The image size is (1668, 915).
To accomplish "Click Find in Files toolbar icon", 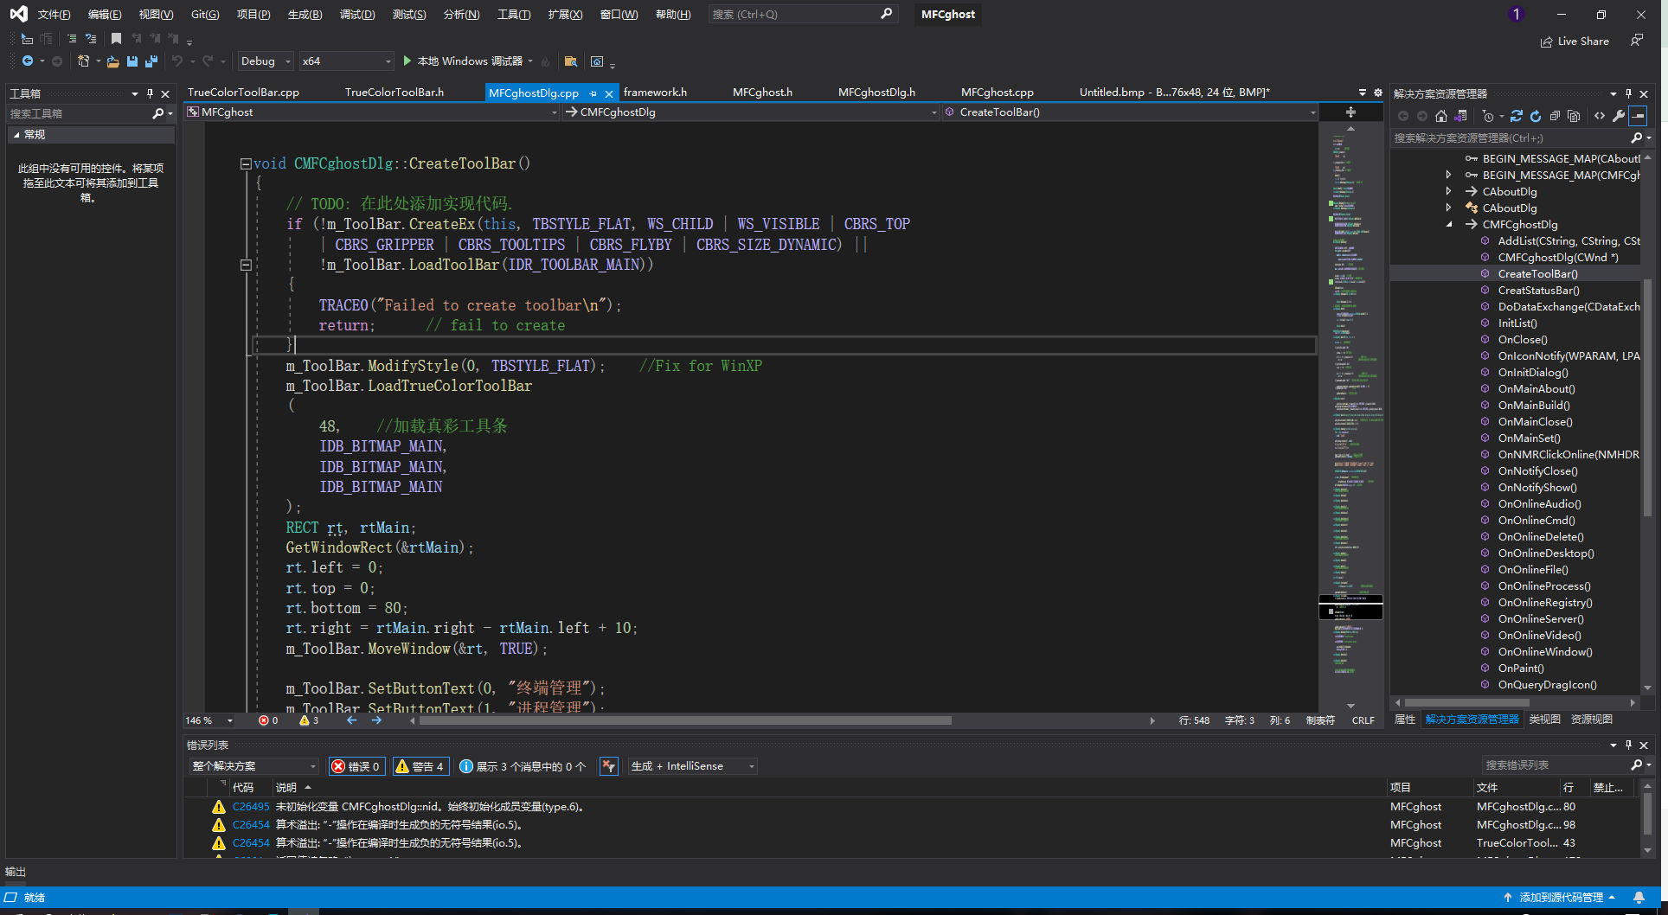I will click(x=570, y=61).
